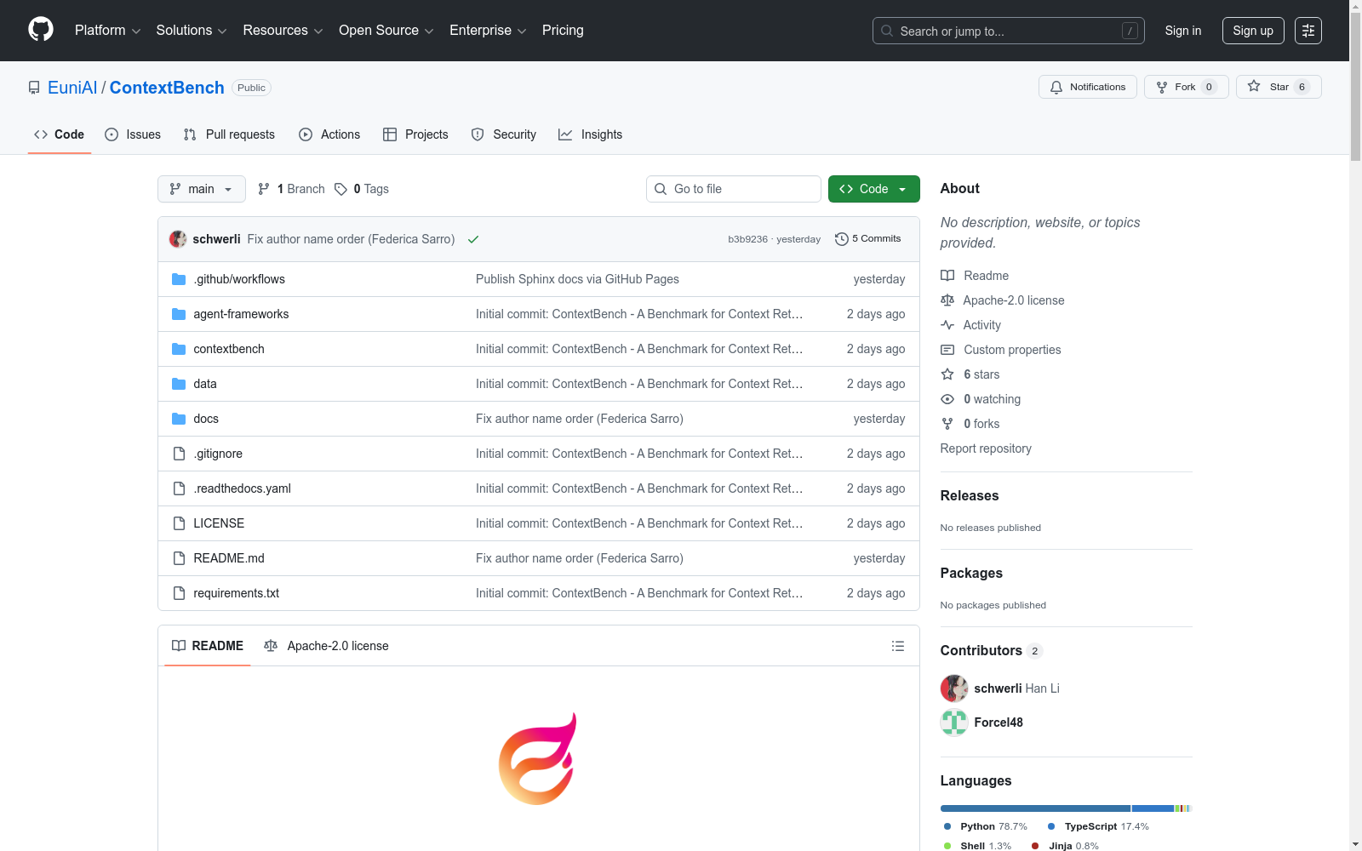Open the Pricing link
Viewport: 1362px width, 851px height.
tap(563, 31)
